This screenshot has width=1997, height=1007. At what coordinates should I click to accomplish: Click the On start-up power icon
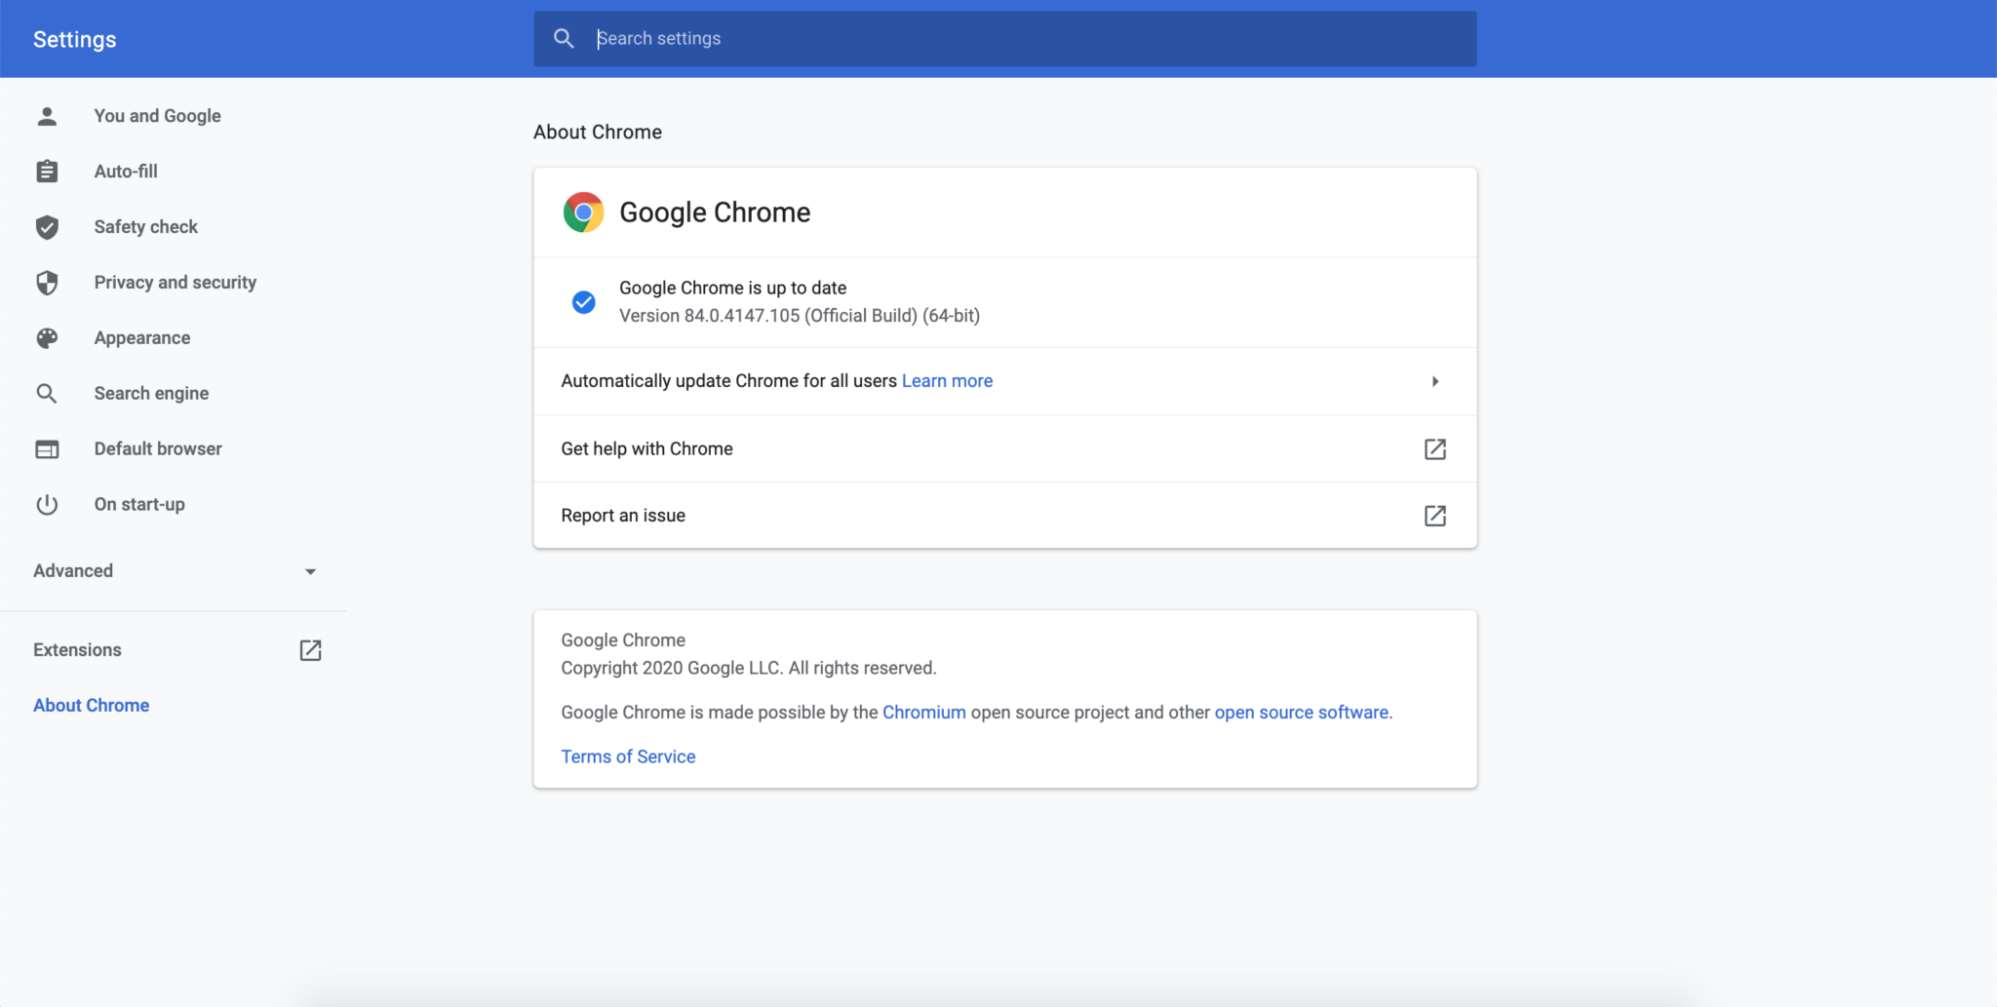click(47, 504)
